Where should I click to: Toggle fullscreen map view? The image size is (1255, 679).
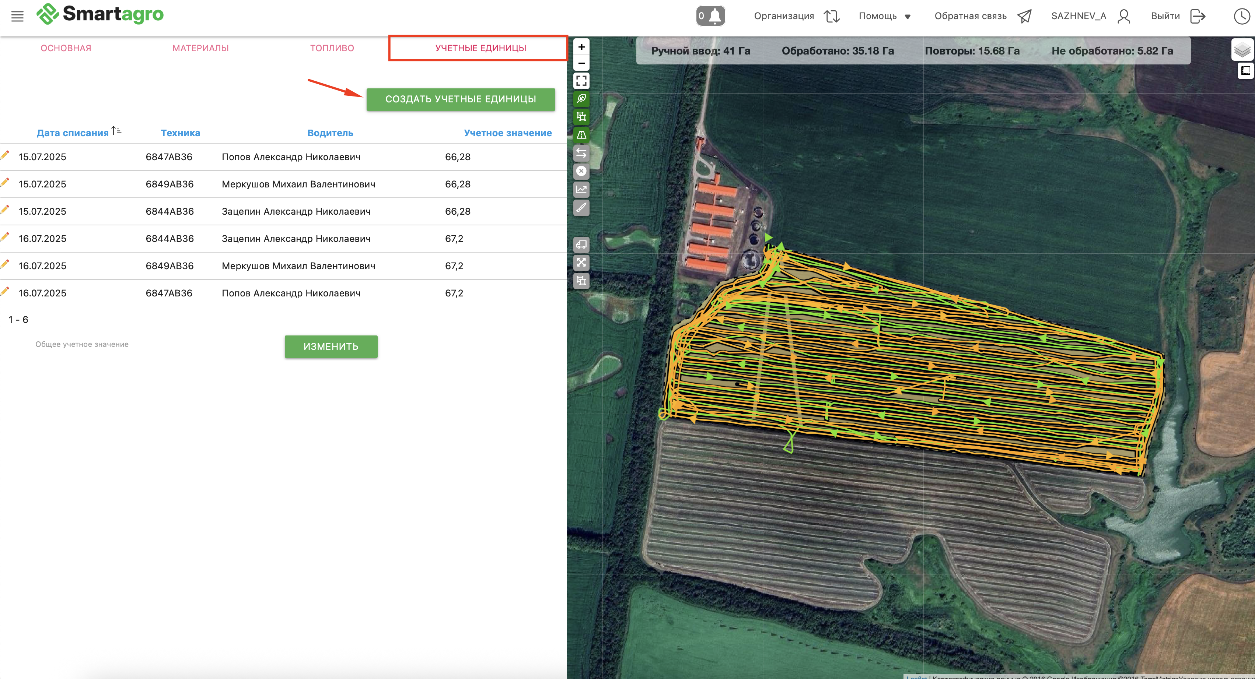coord(581,81)
